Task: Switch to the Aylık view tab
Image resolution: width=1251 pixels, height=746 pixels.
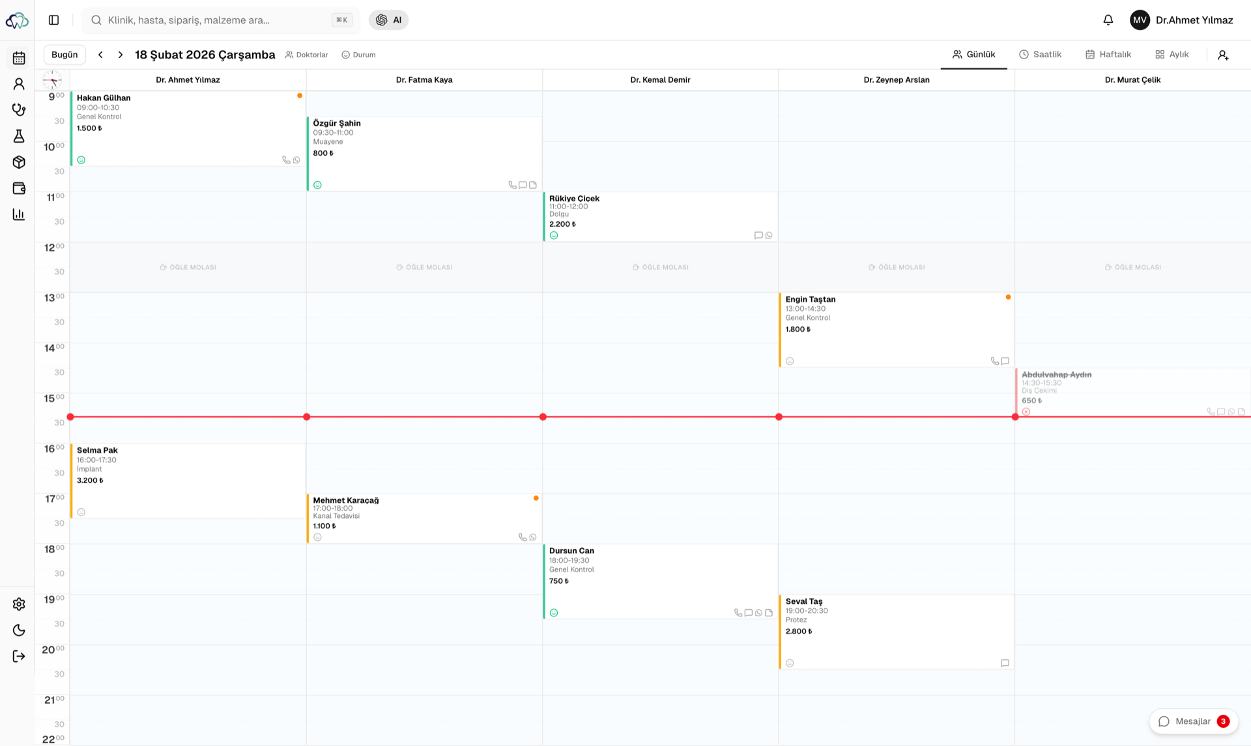Action: coord(1172,55)
